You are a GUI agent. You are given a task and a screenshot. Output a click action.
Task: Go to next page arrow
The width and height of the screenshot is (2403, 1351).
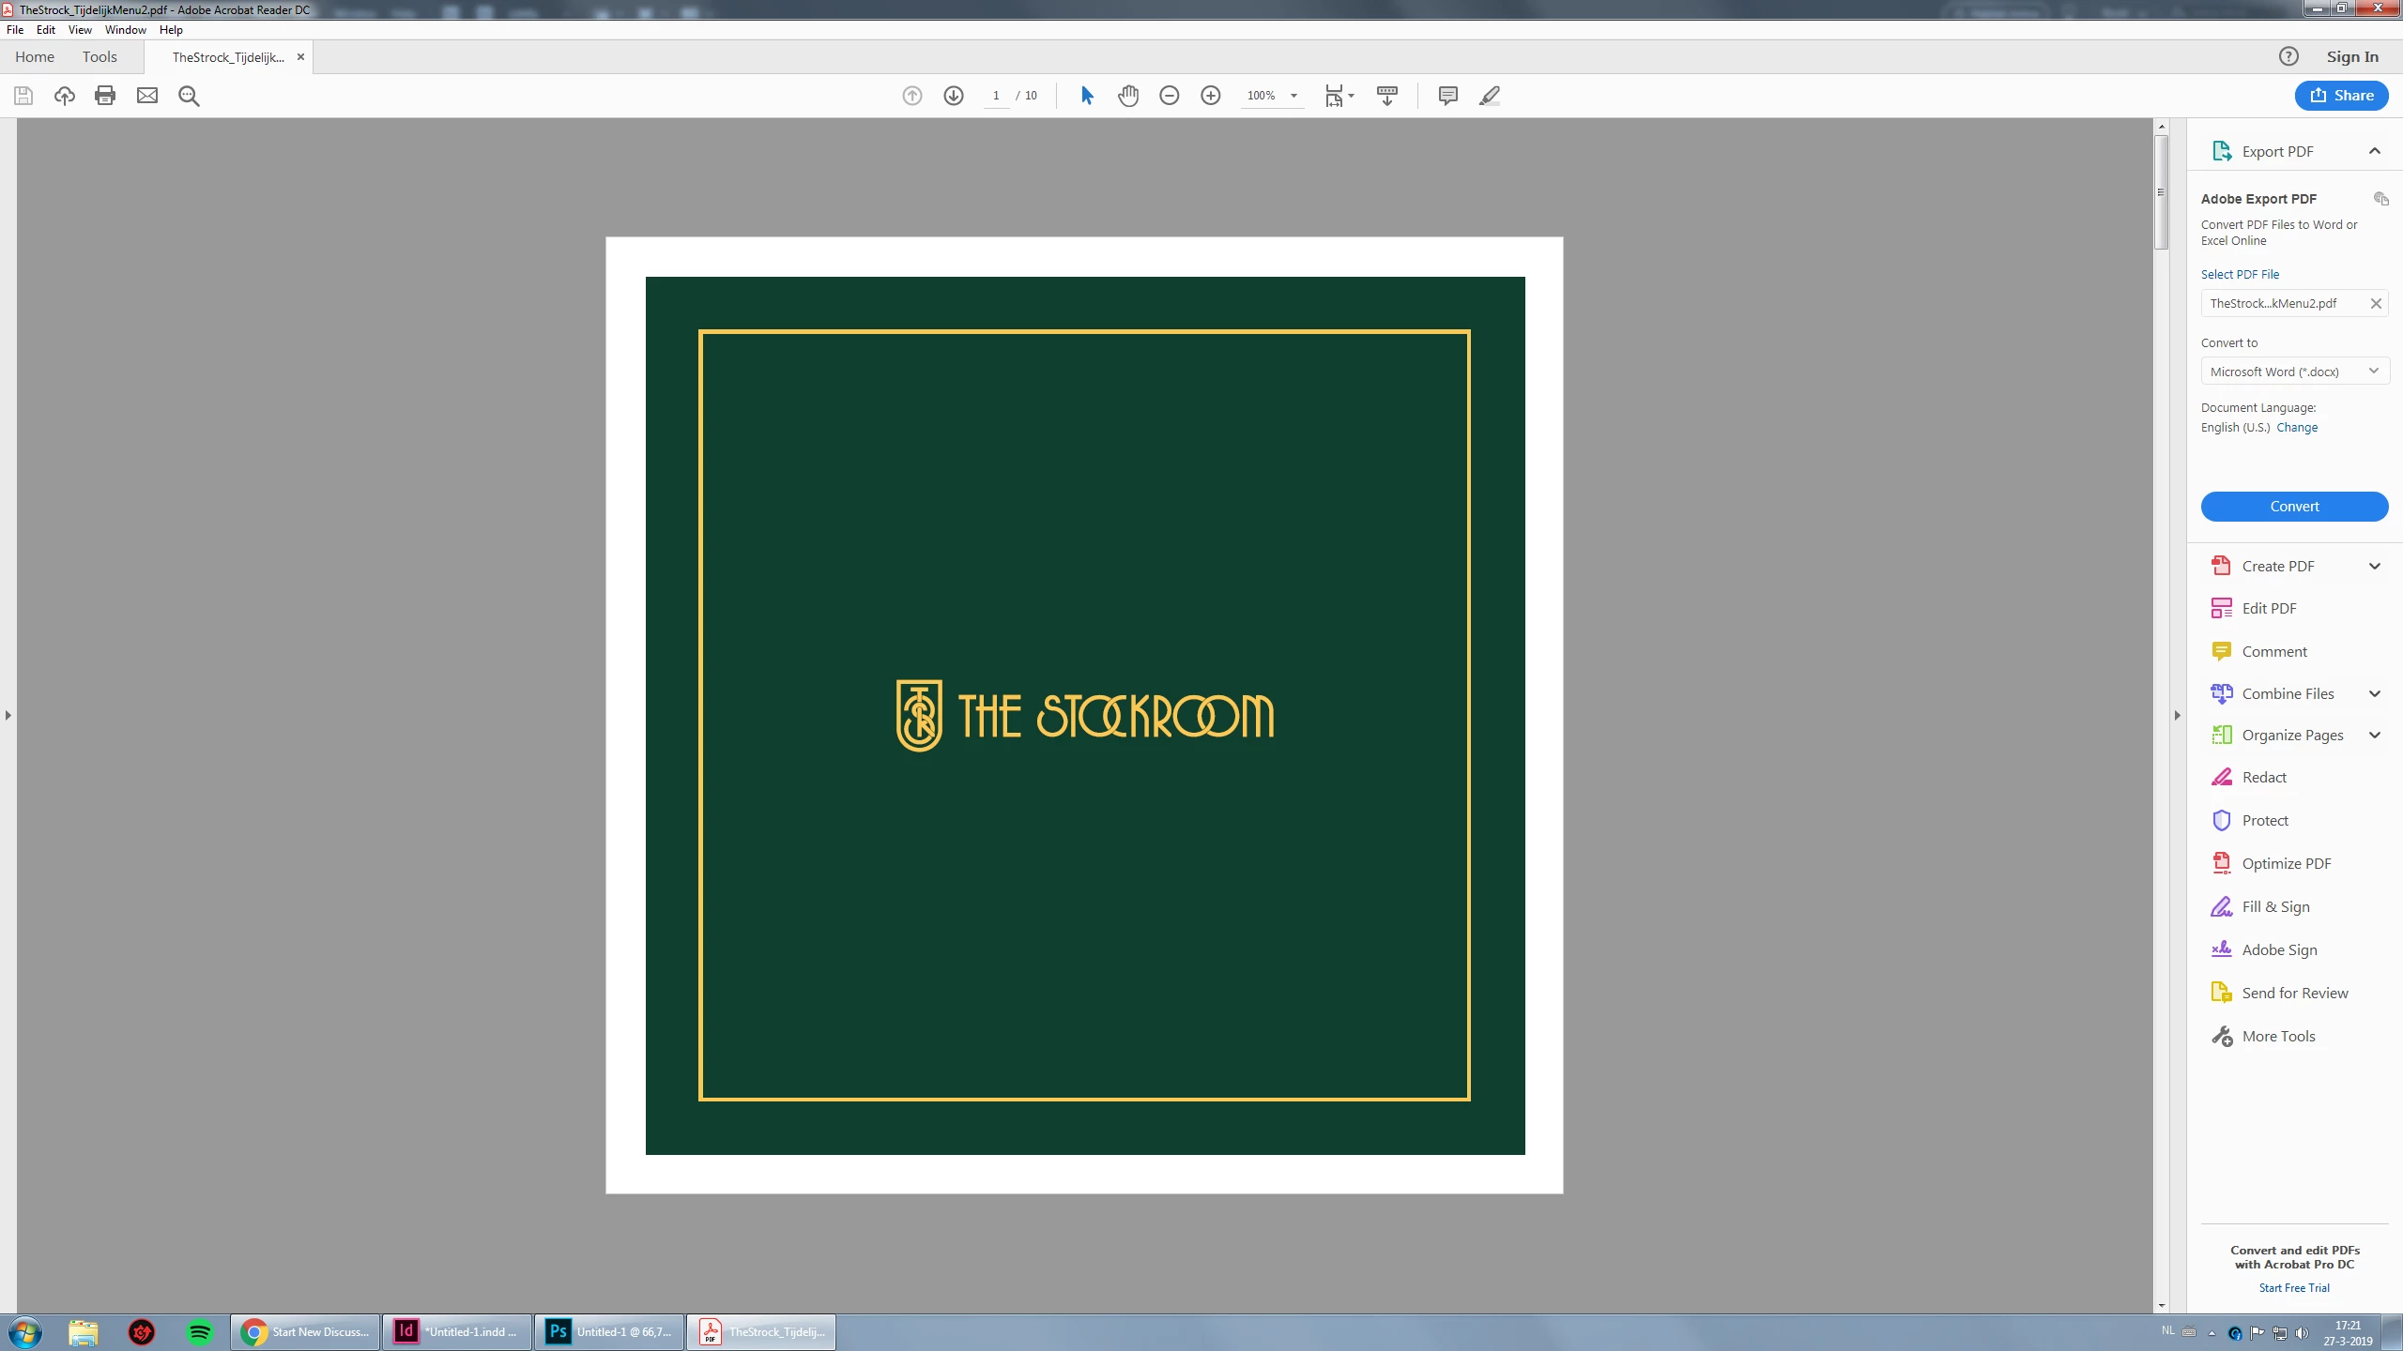coord(954,96)
